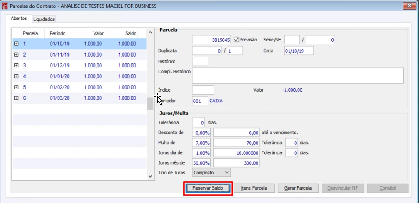This screenshot has width=419, height=203.
Task: Click the Série input field
Action: 292,40
